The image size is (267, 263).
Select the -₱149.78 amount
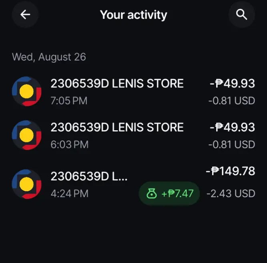(x=231, y=171)
